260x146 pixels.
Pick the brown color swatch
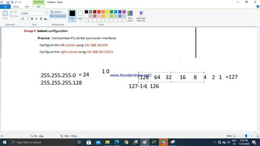(95, 16)
